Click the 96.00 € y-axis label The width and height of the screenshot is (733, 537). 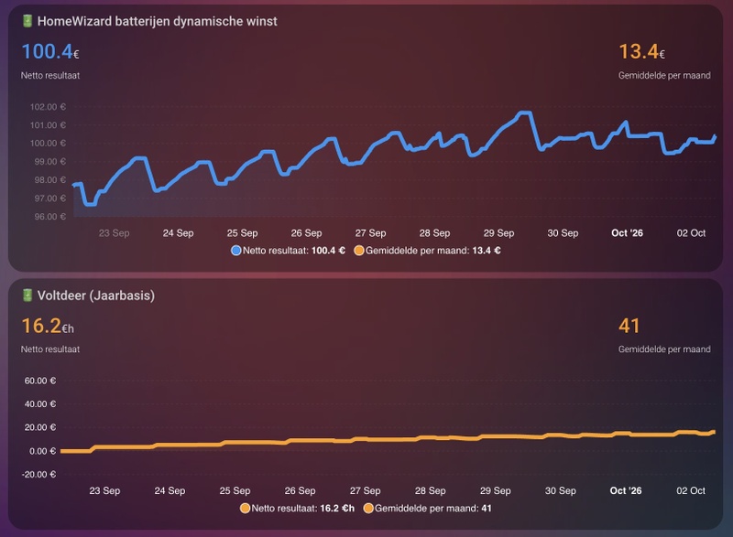[50, 217]
